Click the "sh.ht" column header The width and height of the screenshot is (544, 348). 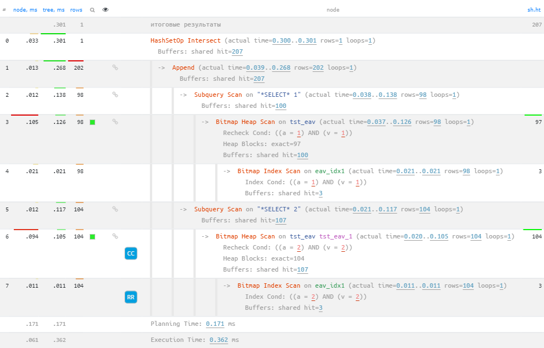[x=535, y=10]
